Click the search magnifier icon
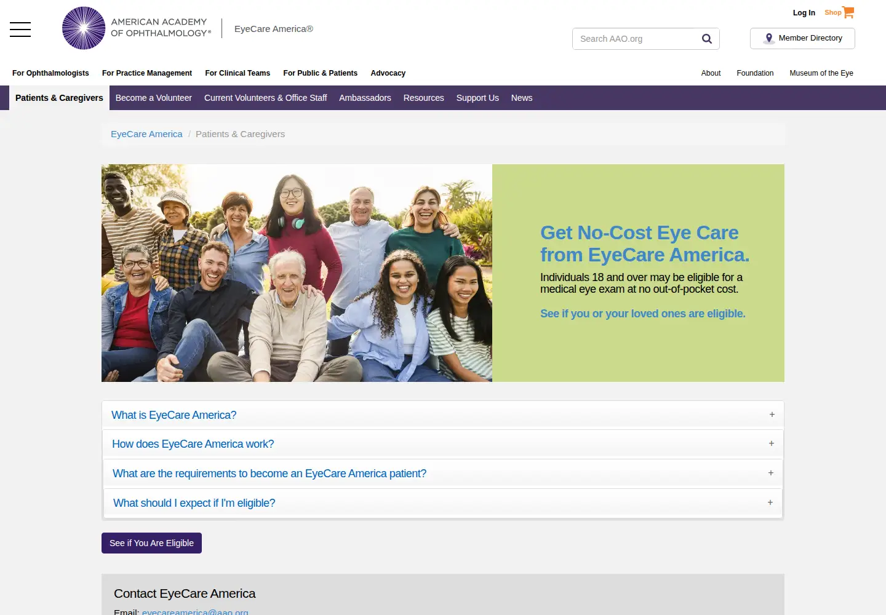This screenshot has width=886, height=615. tap(707, 39)
